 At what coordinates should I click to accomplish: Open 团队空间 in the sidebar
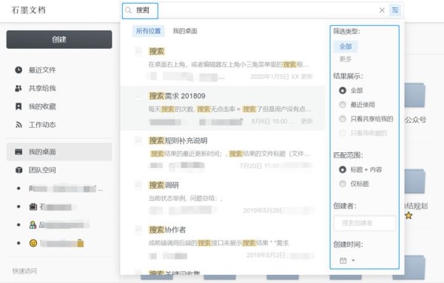(42, 170)
